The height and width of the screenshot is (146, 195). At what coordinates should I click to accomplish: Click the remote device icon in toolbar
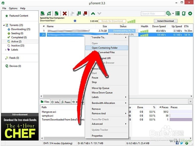coord(184,13)
